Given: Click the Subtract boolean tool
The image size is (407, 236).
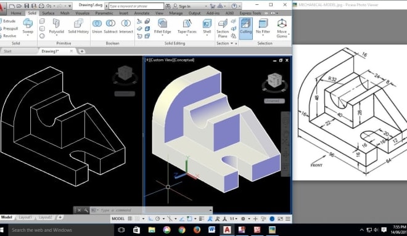Looking at the screenshot, I should [x=110, y=26].
